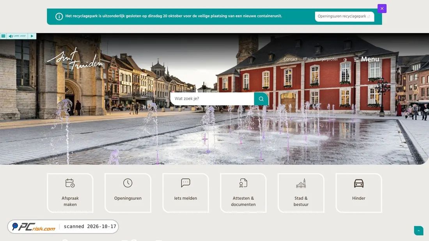
Task: Go to the Sint-Truiden home logo
Action: click(75, 59)
